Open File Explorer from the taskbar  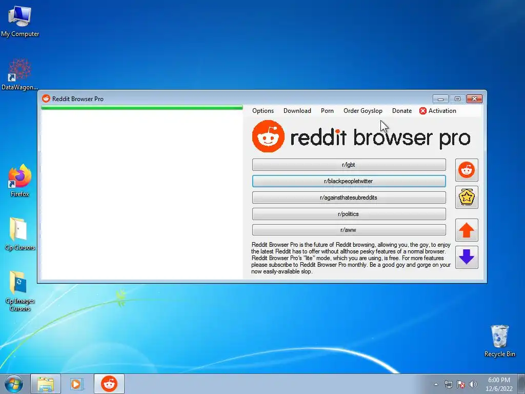click(46, 384)
